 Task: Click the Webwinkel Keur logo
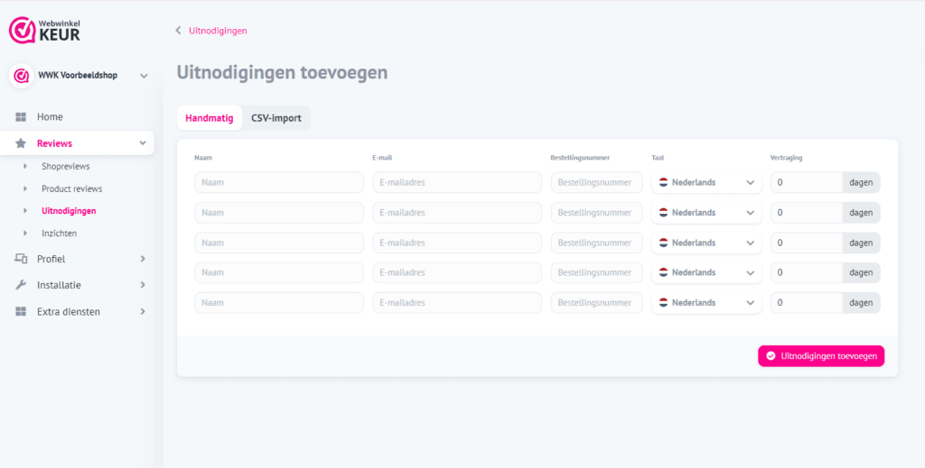44,29
